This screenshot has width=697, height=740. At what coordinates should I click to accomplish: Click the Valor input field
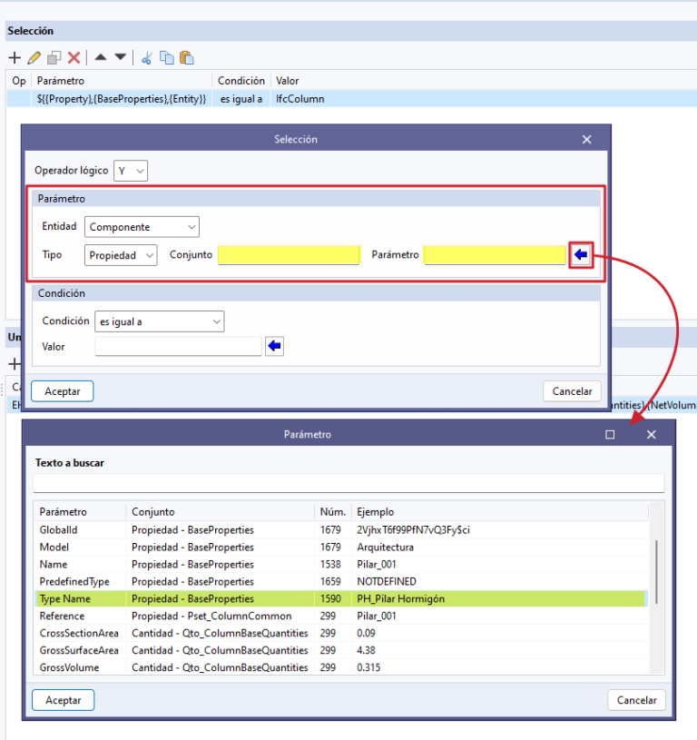(x=178, y=346)
